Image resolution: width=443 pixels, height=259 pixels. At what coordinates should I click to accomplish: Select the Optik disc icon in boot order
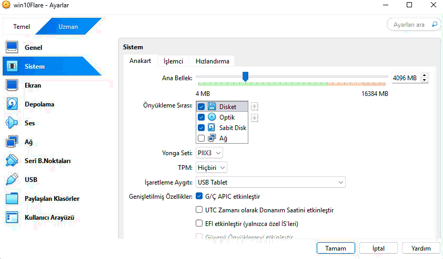click(x=212, y=117)
